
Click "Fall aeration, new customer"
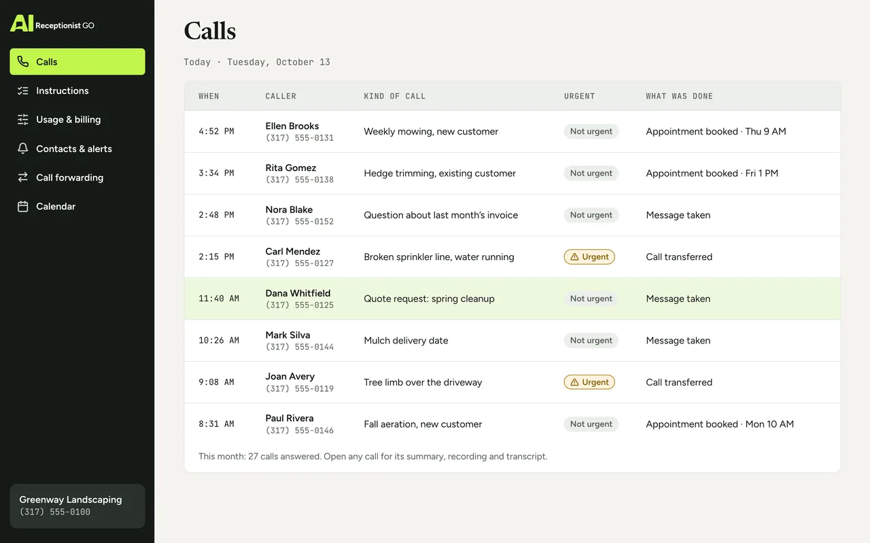pos(423,424)
